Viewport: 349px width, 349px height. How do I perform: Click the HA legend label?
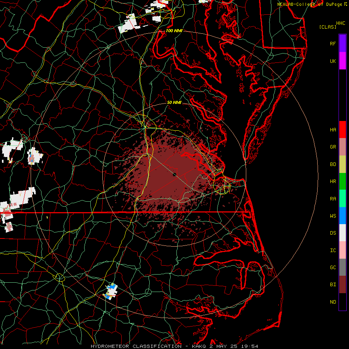[x=333, y=130]
